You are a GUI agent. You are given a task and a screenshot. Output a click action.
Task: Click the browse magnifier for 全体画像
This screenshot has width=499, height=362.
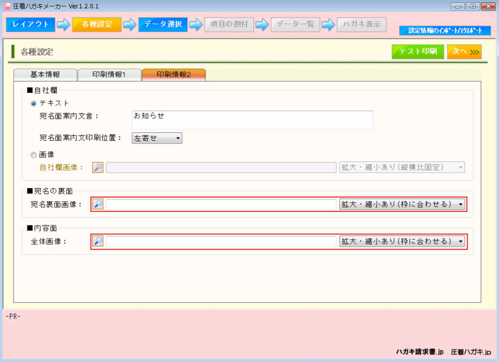pyautogui.click(x=98, y=241)
